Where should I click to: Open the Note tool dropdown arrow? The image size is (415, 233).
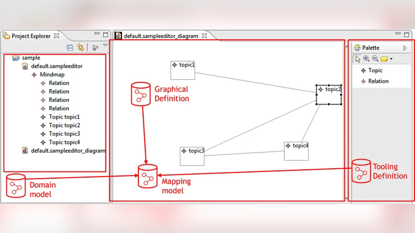click(391, 59)
